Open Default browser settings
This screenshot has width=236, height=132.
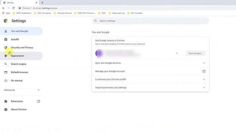coord(21,72)
